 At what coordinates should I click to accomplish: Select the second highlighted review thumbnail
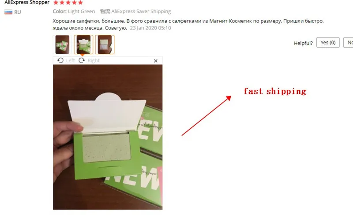(83, 44)
